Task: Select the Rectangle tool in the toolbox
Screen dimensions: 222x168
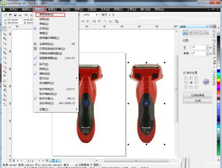Action: tap(4, 57)
